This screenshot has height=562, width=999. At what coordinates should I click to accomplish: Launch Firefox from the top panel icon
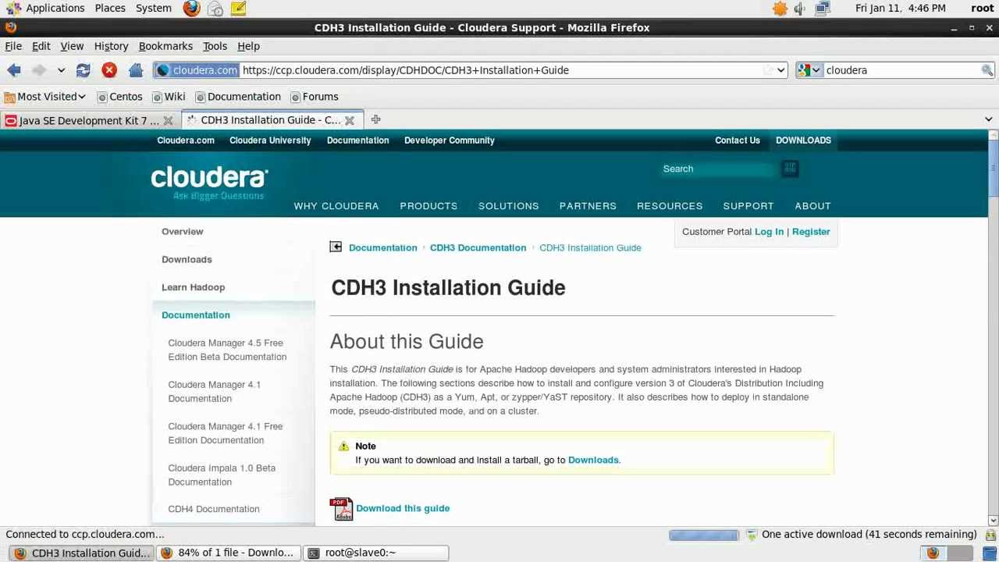191,9
